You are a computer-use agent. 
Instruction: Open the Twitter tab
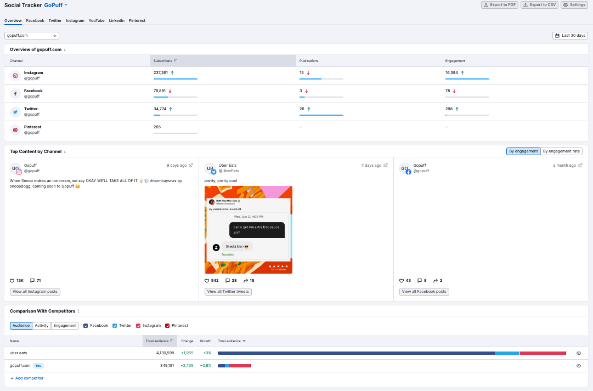tap(55, 21)
